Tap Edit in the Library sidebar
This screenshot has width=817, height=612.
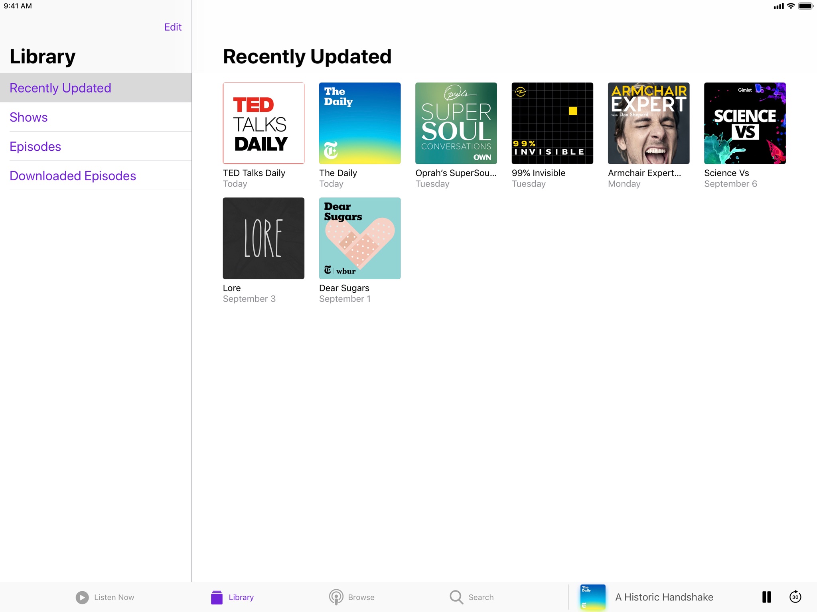tap(173, 27)
